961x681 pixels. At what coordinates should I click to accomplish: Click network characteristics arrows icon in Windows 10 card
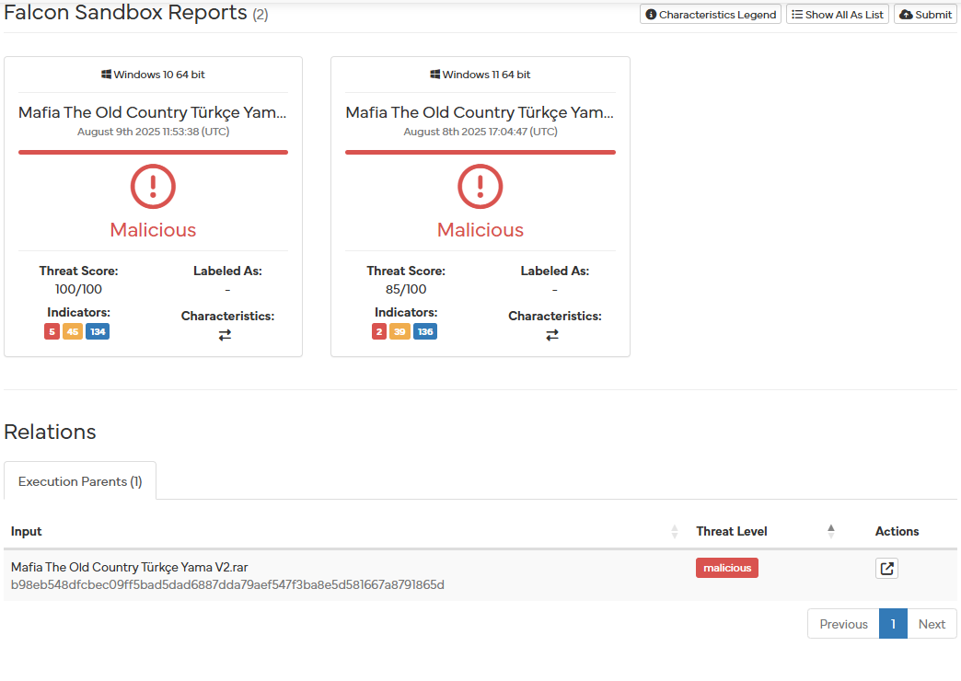coord(225,335)
